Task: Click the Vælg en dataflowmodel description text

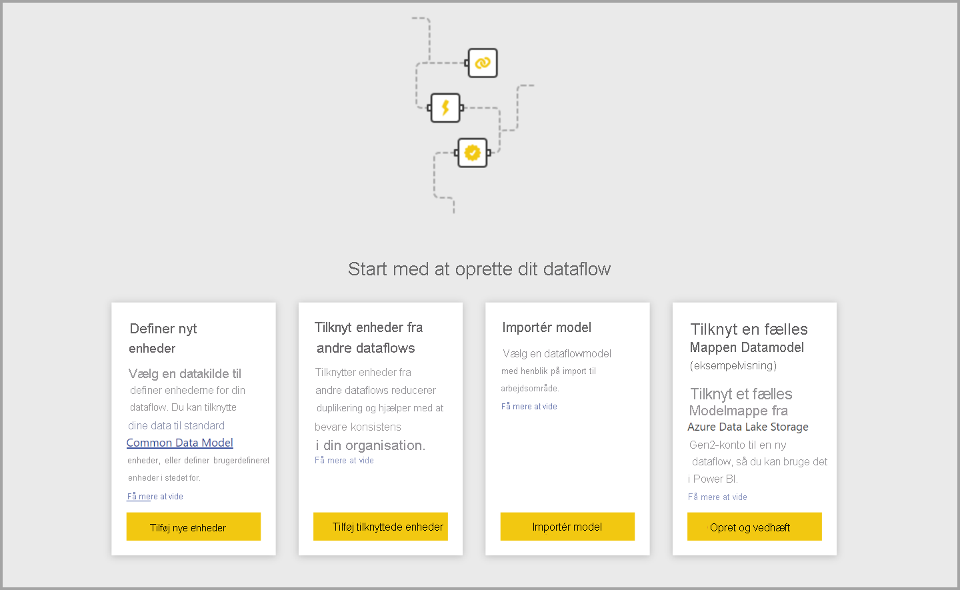Action: [557, 354]
